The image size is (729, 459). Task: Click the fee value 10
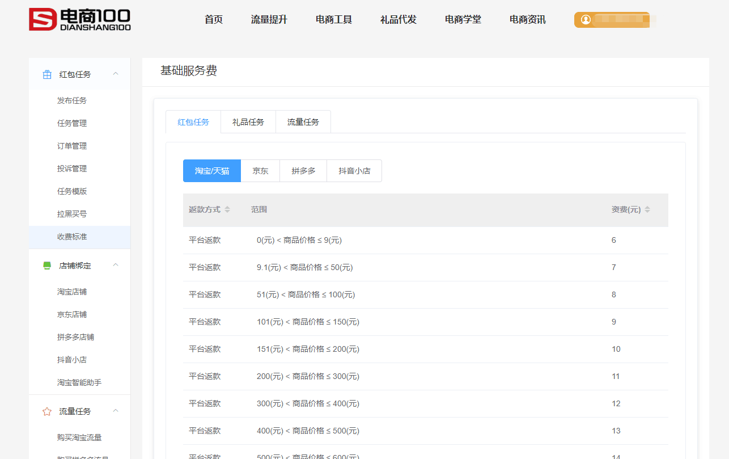pos(616,349)
